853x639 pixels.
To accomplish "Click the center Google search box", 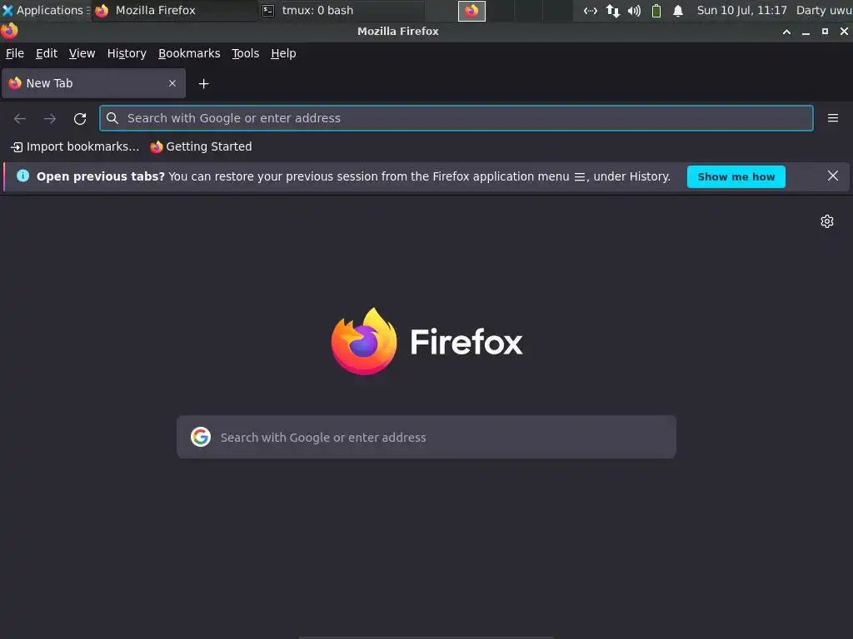I will pos(426,437).
